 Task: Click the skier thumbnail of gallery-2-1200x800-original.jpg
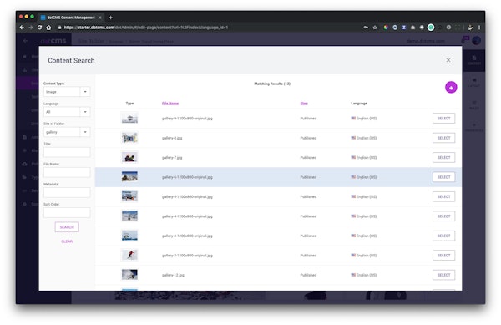[x=129, y=256]
